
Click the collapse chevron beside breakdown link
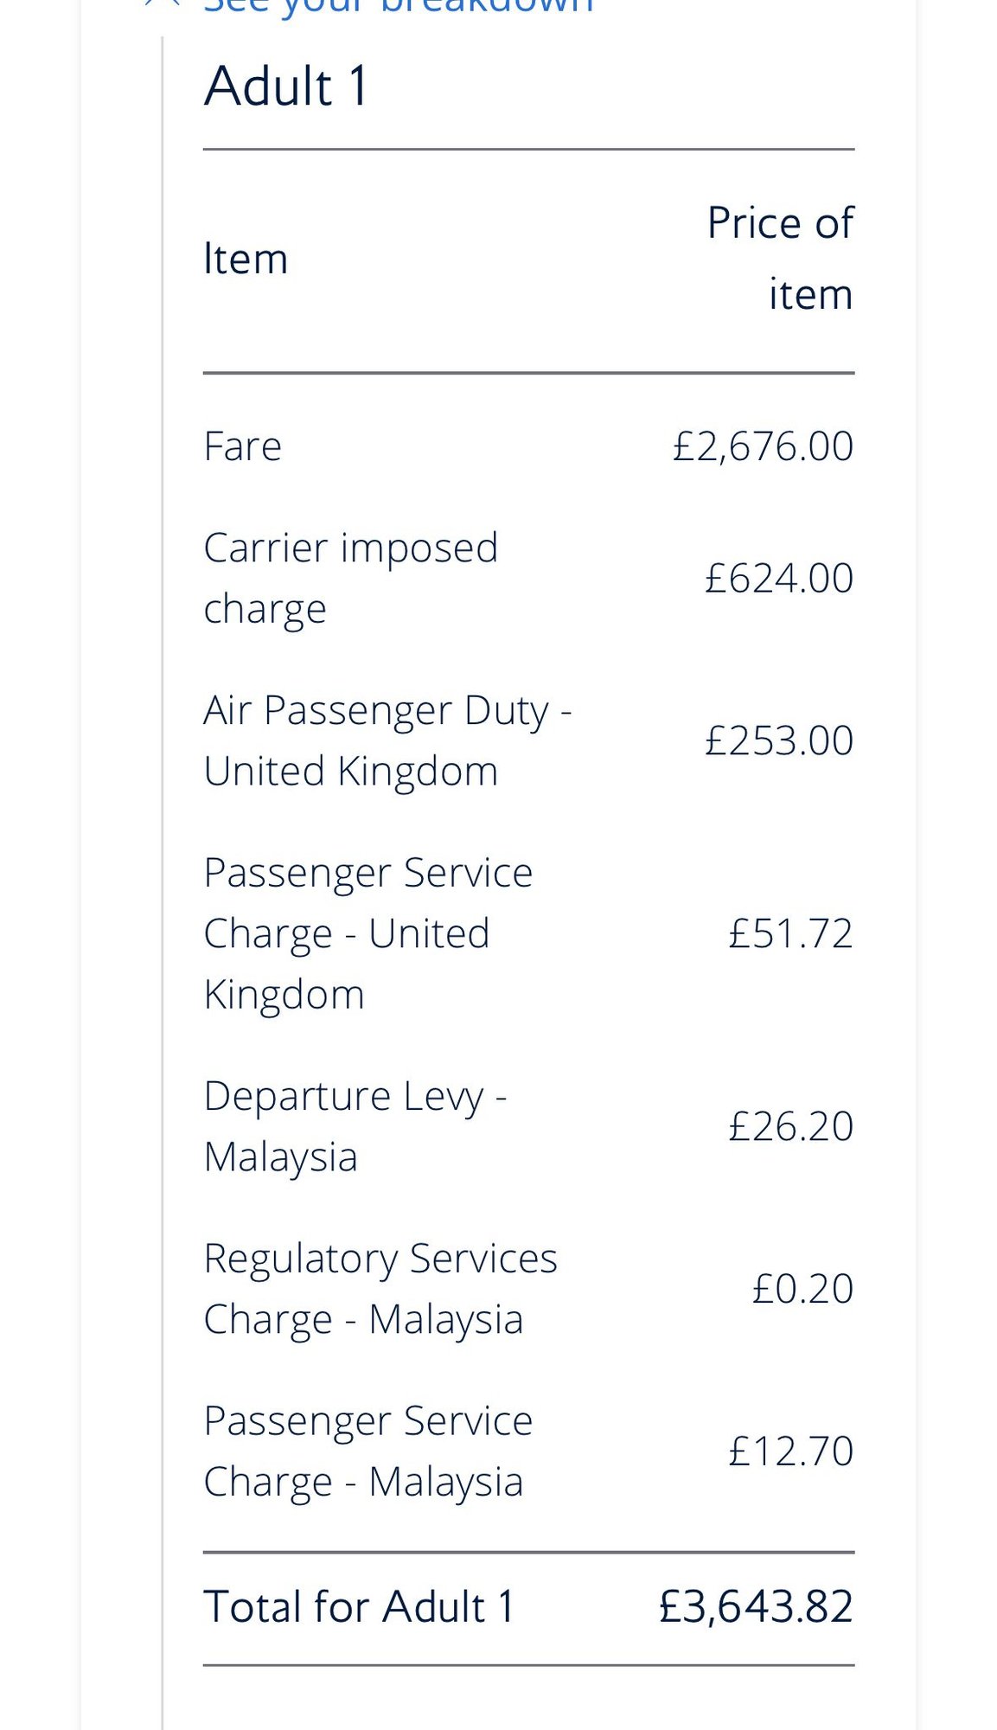pos(163,3)
